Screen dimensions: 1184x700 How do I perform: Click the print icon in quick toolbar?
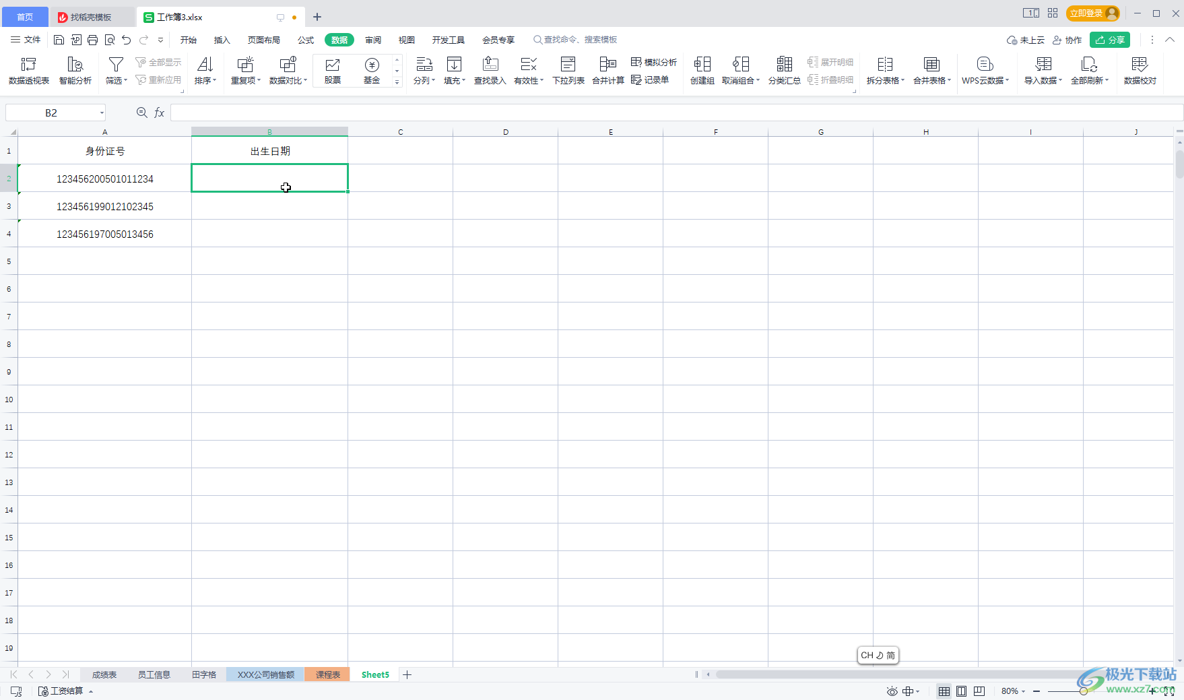93,40
